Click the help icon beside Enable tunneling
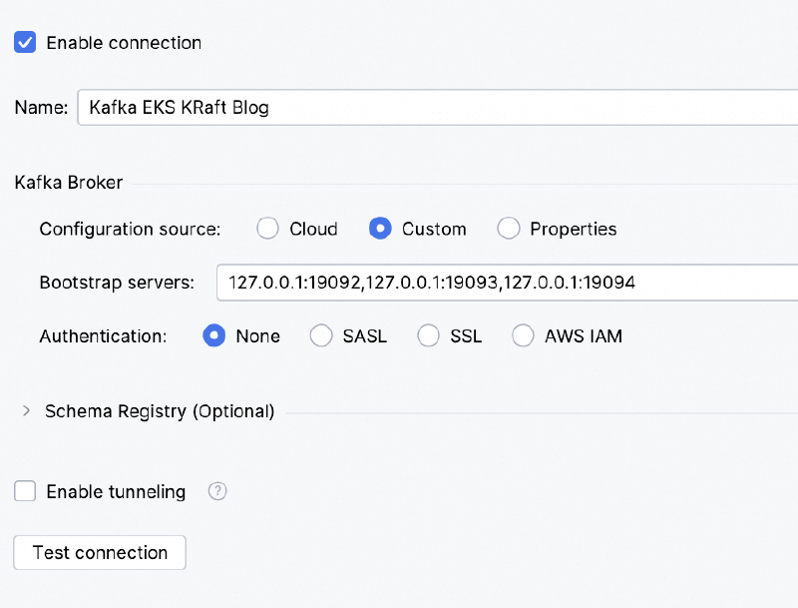The image size is (798, 608). tap(217, 491)
